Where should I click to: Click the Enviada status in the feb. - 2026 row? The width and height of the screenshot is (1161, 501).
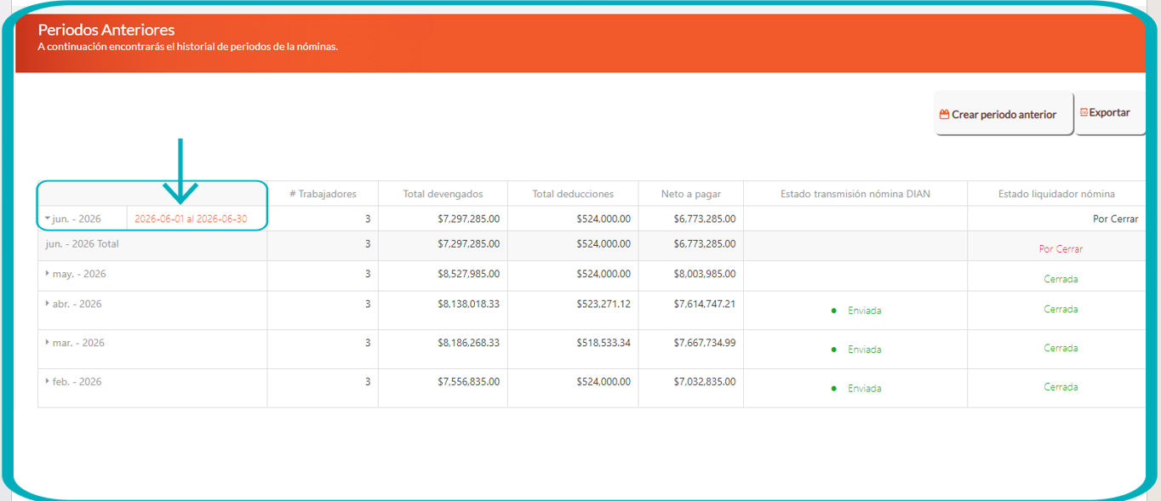click(864, 388)
